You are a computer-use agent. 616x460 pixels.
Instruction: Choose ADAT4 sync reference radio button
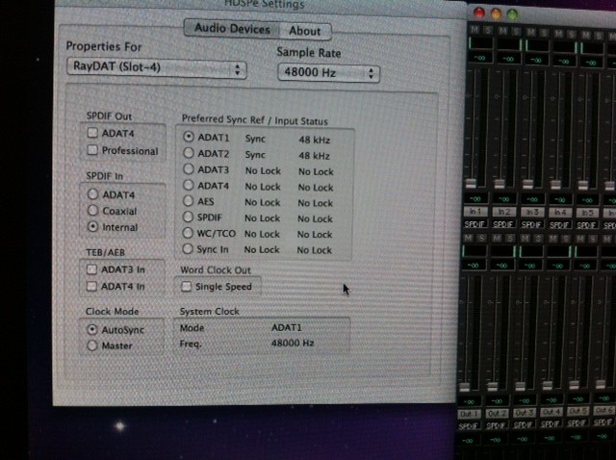(189, 185)
